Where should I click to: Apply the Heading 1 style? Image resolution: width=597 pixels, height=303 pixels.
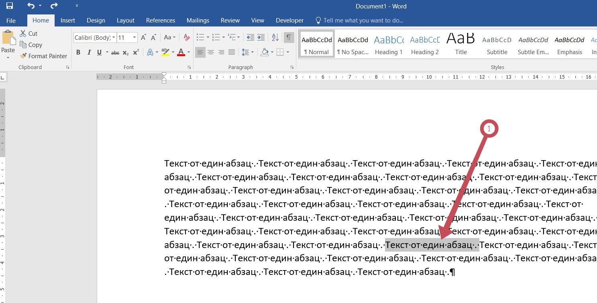(x=389, y=44)
